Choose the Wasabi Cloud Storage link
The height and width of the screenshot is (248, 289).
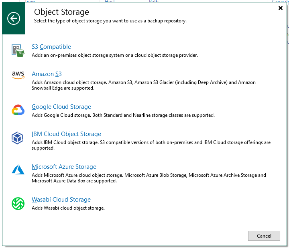[x=61, y=200]
